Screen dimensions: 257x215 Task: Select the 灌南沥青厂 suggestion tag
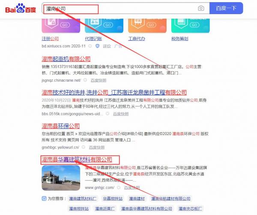click(105, 209)
